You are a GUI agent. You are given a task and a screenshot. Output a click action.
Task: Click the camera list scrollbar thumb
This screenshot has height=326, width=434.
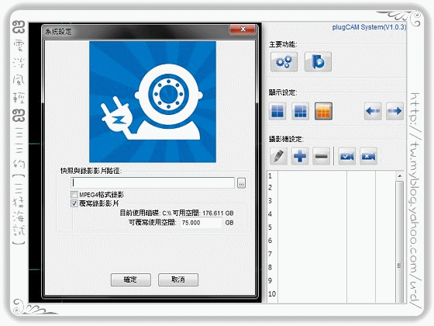[x=399, y=242]
